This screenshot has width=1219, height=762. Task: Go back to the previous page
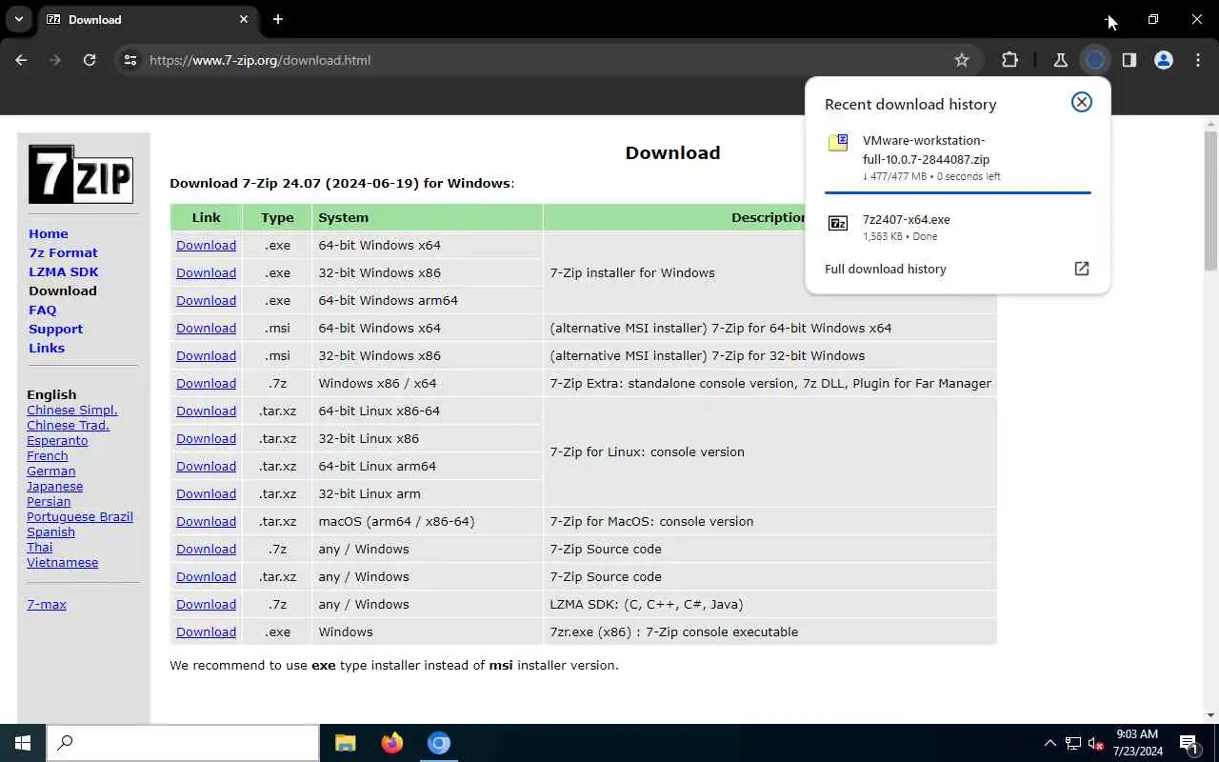point(21,60)
